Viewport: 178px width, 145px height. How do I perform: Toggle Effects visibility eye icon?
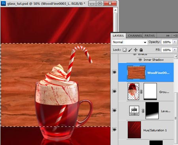pyautogui.click(x=134, y=54)
